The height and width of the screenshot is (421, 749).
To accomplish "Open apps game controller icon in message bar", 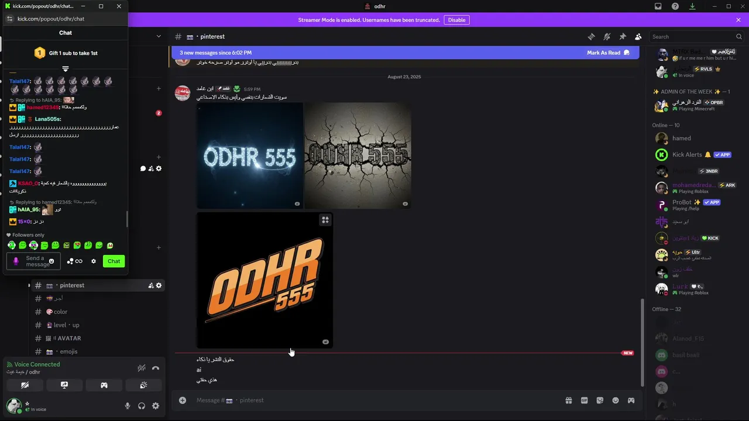I will click(631, 401).
